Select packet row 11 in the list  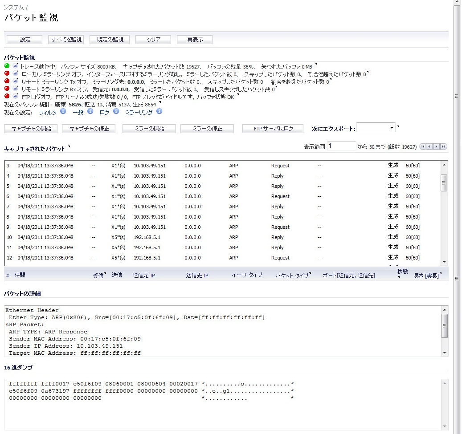(x=223, y=247)
